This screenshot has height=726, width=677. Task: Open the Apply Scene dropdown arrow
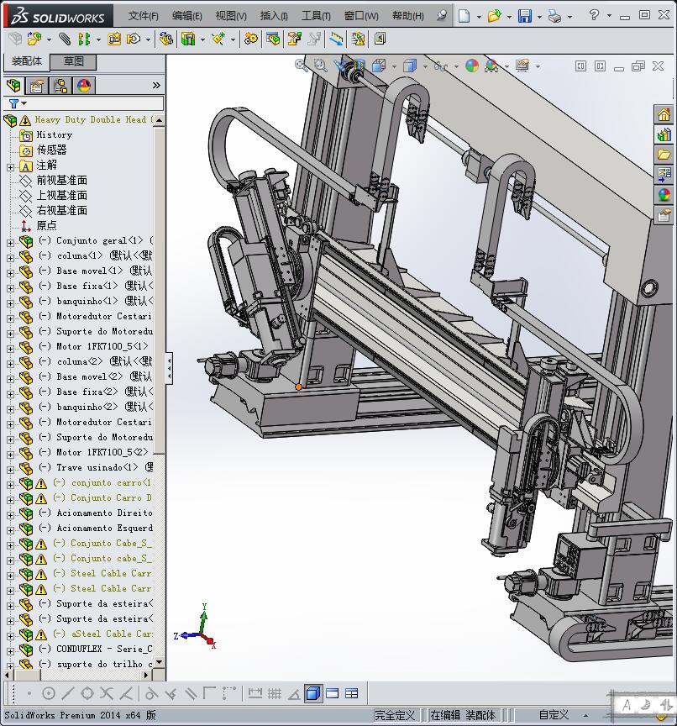[x=506, y=66]
